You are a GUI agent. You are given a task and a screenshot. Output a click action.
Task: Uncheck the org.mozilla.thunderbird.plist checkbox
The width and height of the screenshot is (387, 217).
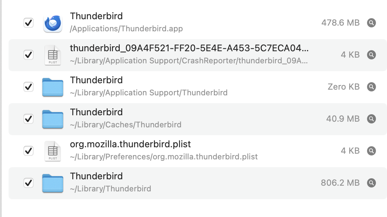click(x=29, y=151)
